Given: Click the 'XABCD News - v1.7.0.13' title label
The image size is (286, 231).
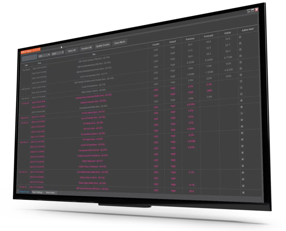Looking at the screenshot, I should tap(30, 51).
